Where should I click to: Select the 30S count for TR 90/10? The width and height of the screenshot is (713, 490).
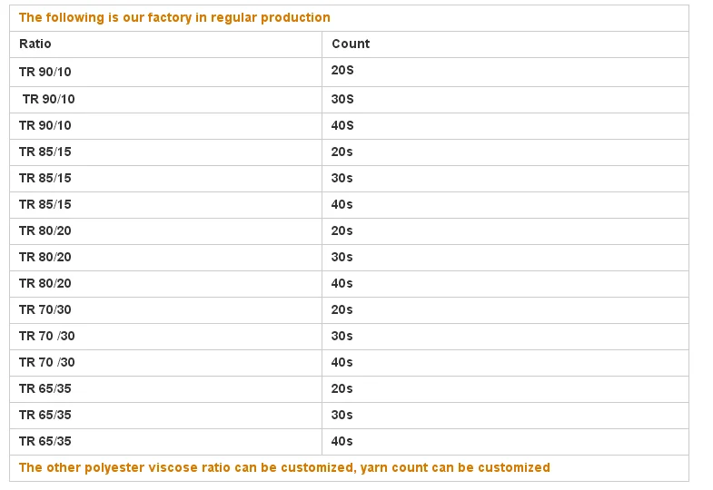[x=342, y=99]
